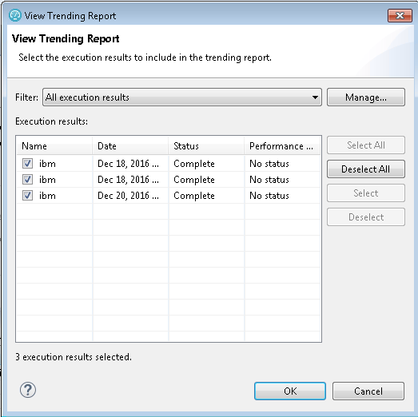Viewport: 418px width, 417px height.
Task: Click the application icon in title bar
Action: pos(15,15)
